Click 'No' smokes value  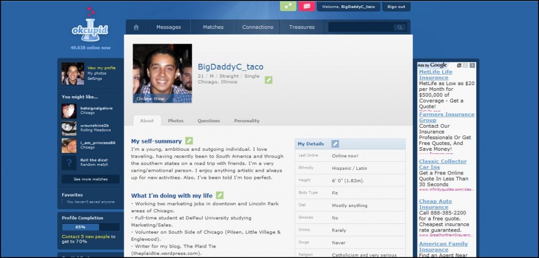pos(335,218)
